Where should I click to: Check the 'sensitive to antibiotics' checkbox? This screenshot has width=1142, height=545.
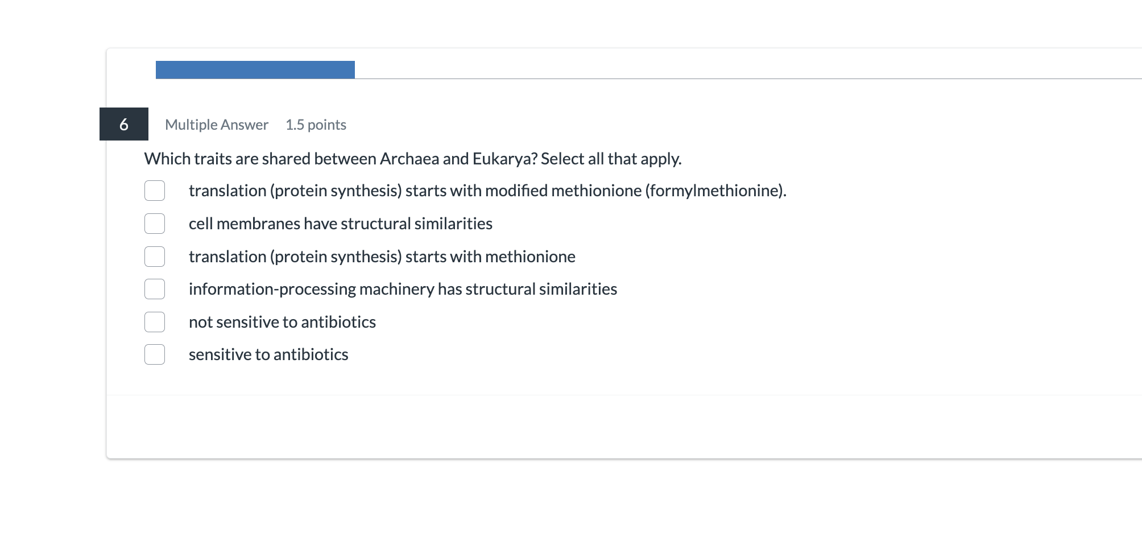click(154, 354)
